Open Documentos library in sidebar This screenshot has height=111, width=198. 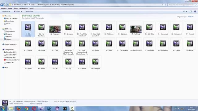click(x=10, y=31)
